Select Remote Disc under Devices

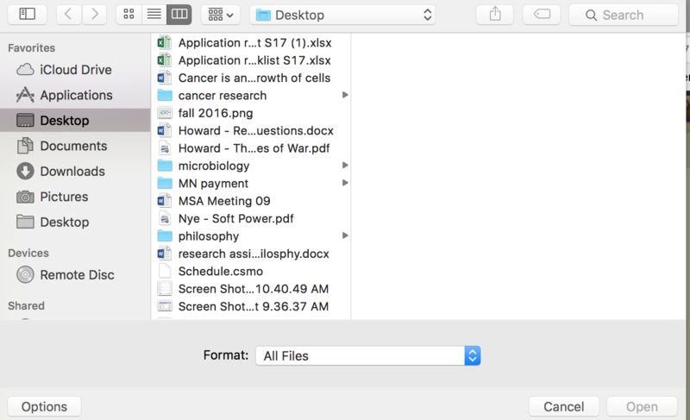coord(77,275)
